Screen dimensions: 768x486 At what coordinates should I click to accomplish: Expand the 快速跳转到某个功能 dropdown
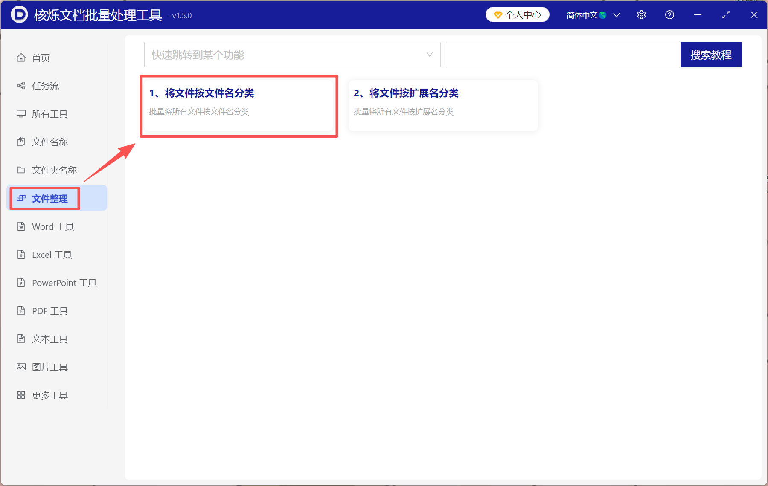coord(292,55)
